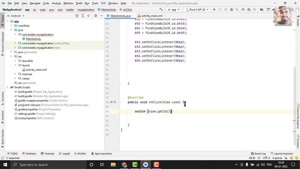Collapse the Gradle Scripts node

[x=7, y=87]
